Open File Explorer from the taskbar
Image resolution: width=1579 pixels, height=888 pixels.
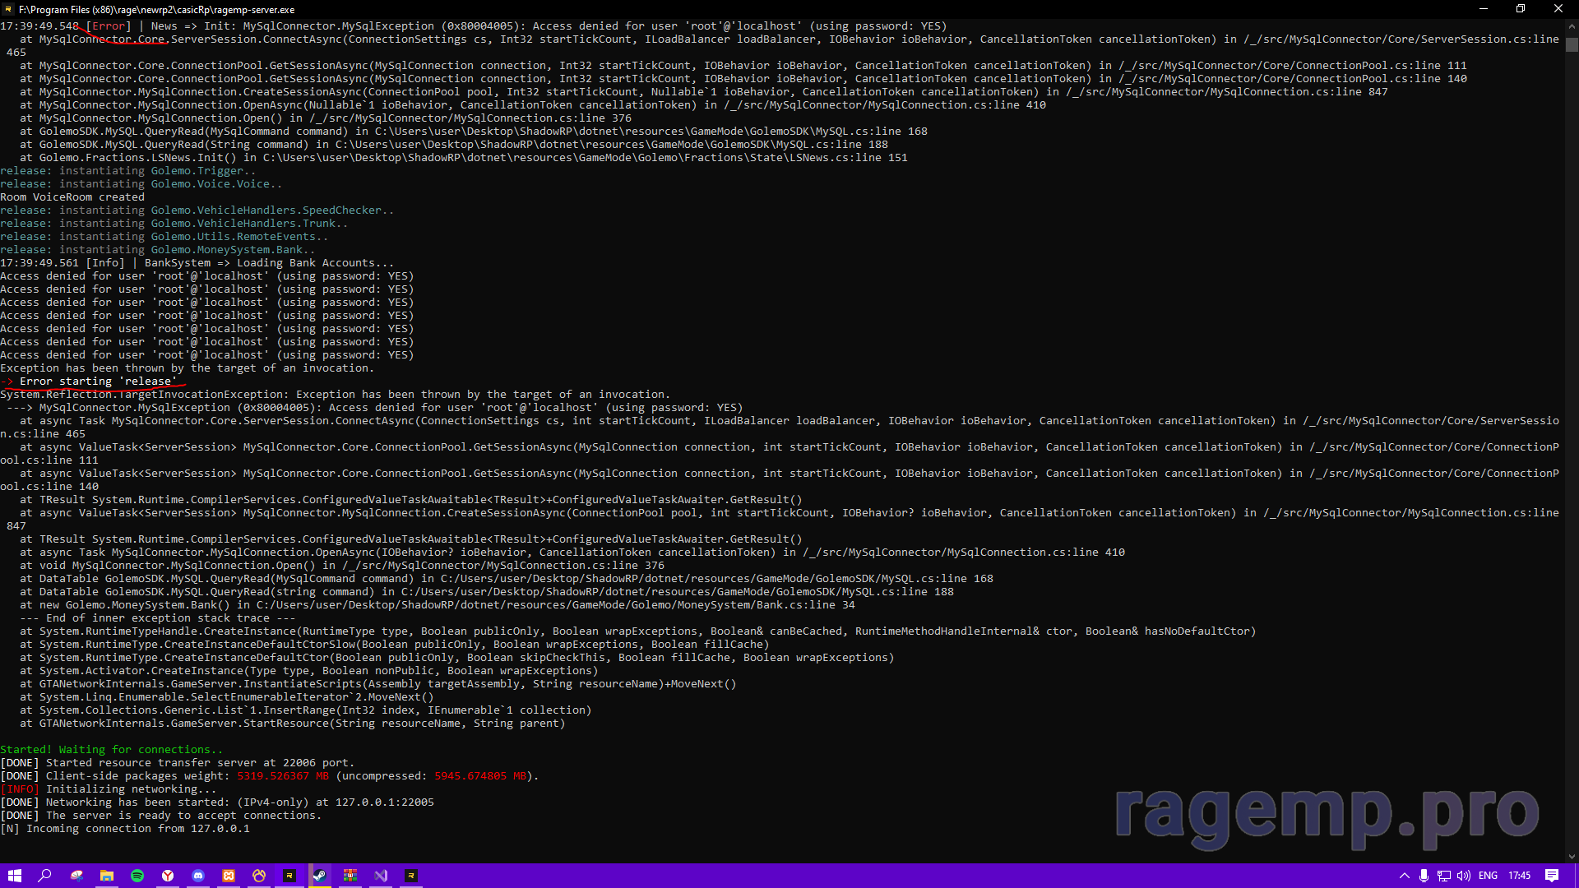[x=107, y=876]
